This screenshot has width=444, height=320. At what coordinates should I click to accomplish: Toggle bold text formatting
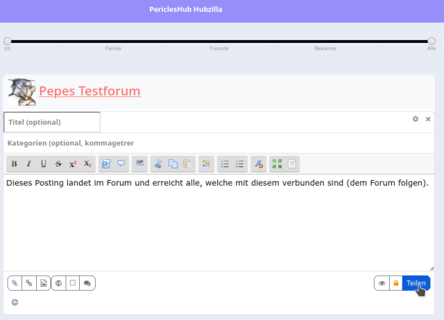coord(14,164)
